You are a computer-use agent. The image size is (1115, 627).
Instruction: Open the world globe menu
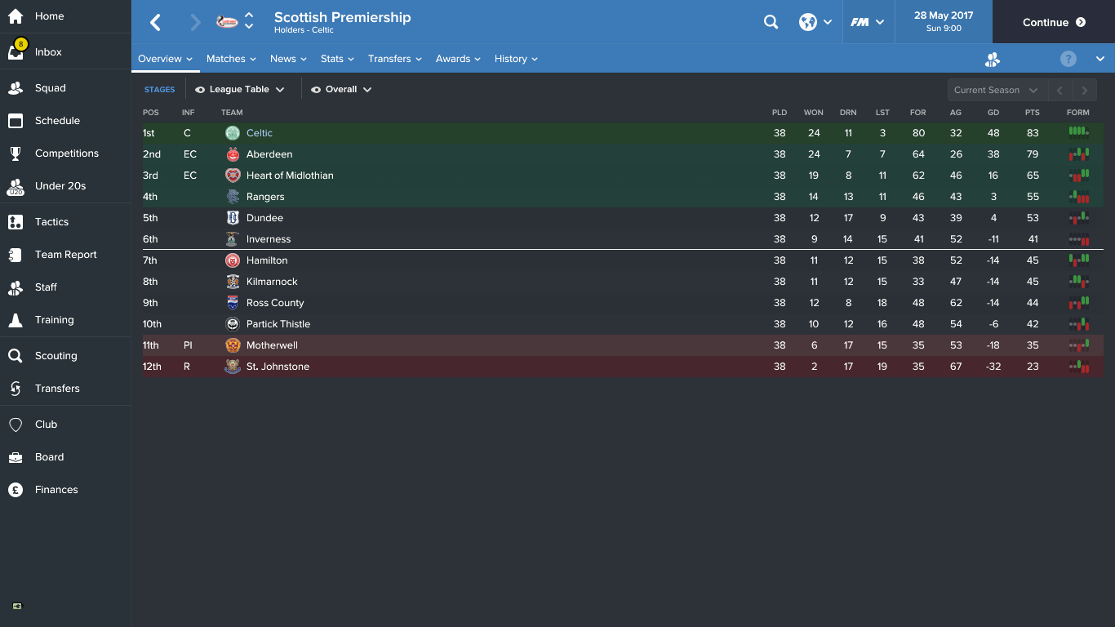pyautogui.click(x=815, y=22)
